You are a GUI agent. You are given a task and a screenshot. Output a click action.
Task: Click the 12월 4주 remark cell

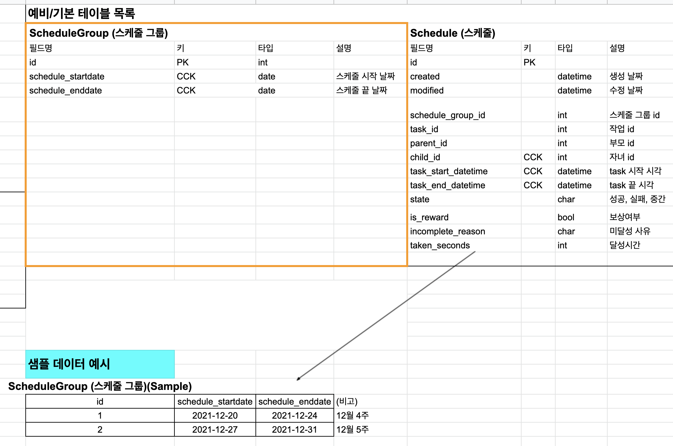pos(352,416)
